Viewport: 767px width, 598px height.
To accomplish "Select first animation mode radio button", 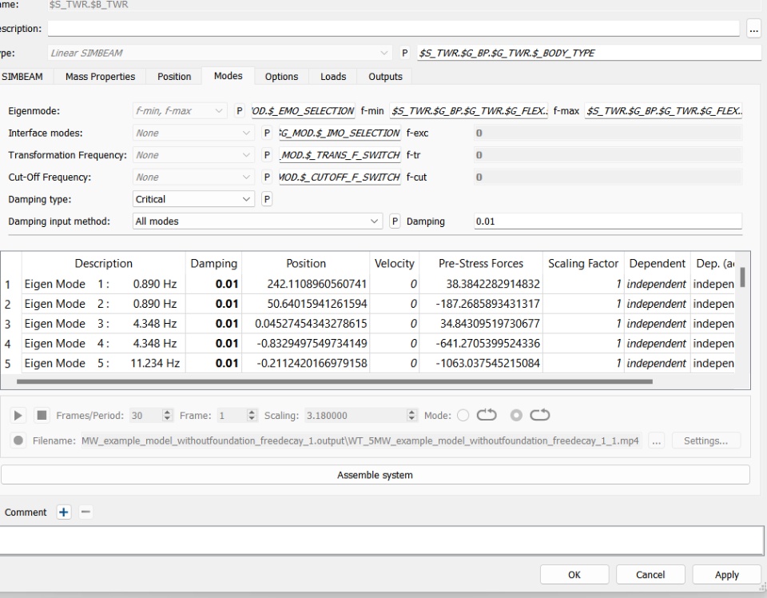I will 463,416.
